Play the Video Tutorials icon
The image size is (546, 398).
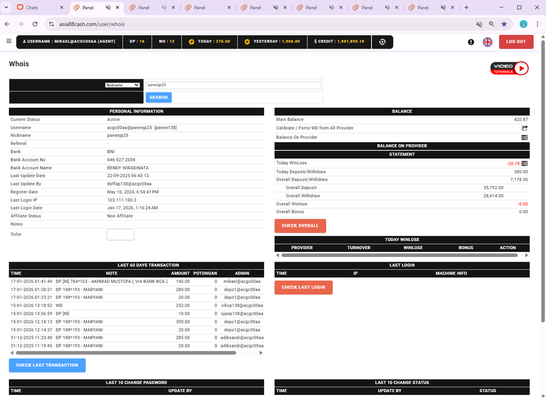pyautogui.click(x=509, y=68)
